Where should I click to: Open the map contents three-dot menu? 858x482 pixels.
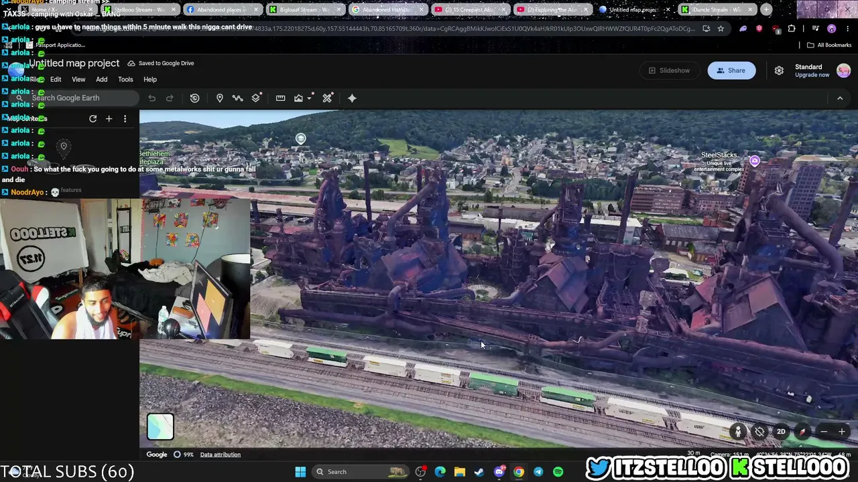point(125,118)
